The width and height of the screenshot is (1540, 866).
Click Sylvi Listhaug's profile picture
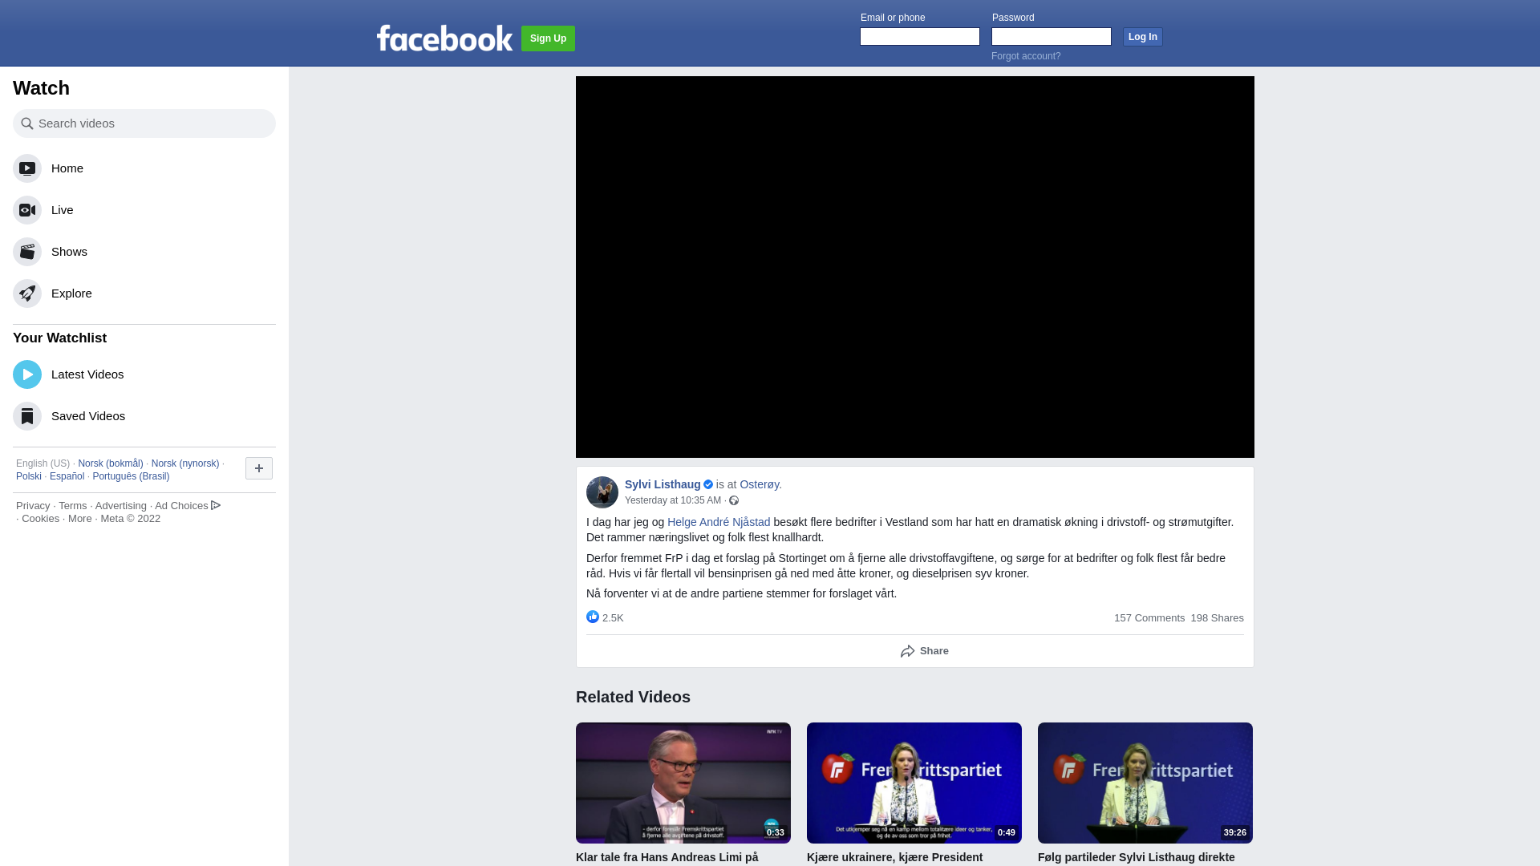point(602,492)
